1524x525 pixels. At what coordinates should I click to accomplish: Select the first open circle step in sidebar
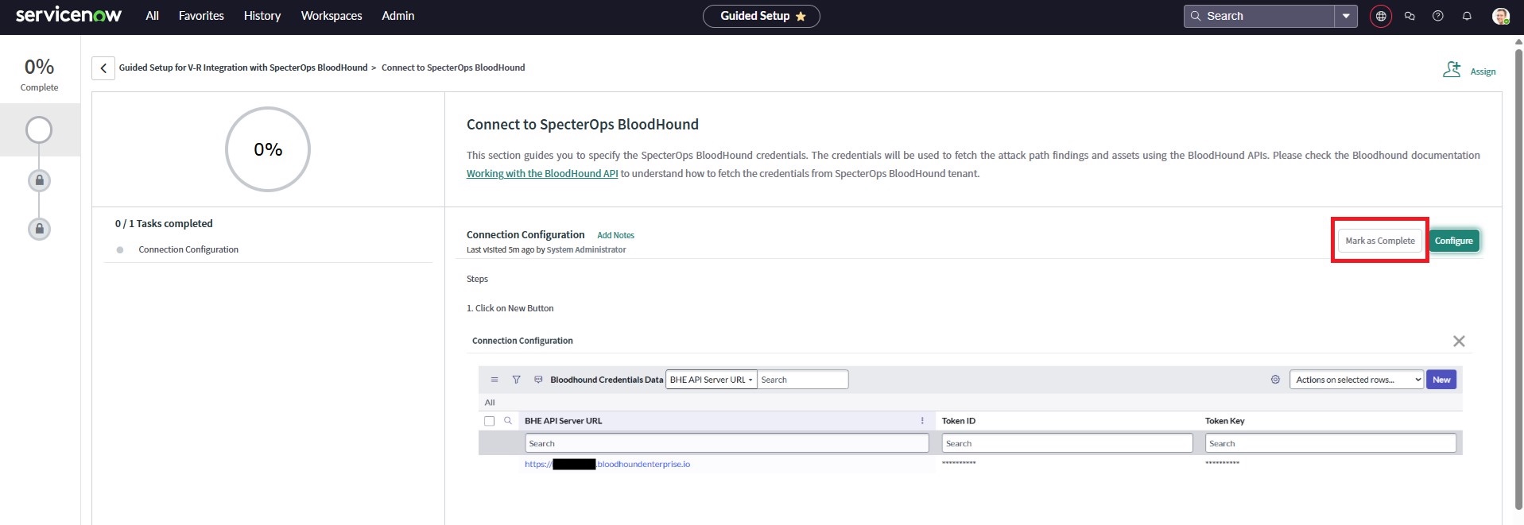pos(39,129)
